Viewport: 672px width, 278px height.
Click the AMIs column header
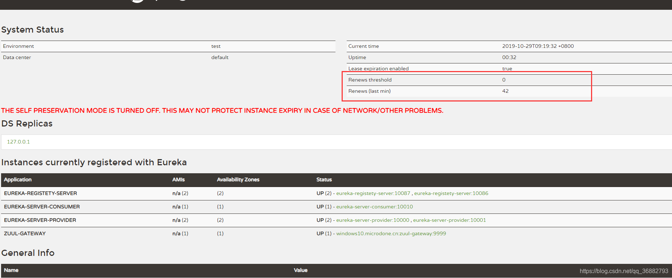pyautogui.click(x=179, y=179)
